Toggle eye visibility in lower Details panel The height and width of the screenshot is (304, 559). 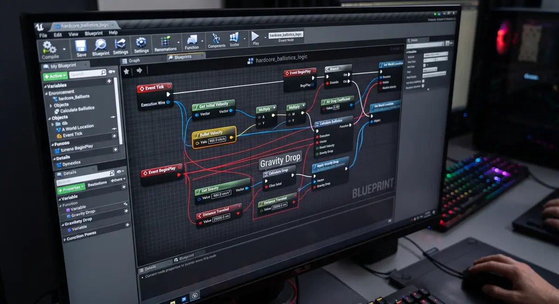click(120, 172)
